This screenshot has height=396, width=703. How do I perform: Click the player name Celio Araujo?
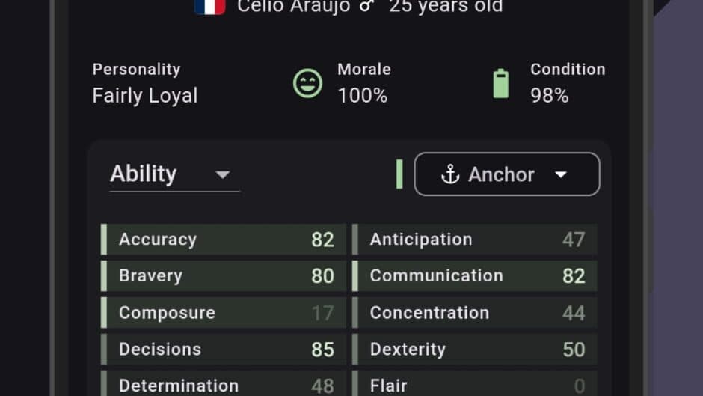click(294, 7)
